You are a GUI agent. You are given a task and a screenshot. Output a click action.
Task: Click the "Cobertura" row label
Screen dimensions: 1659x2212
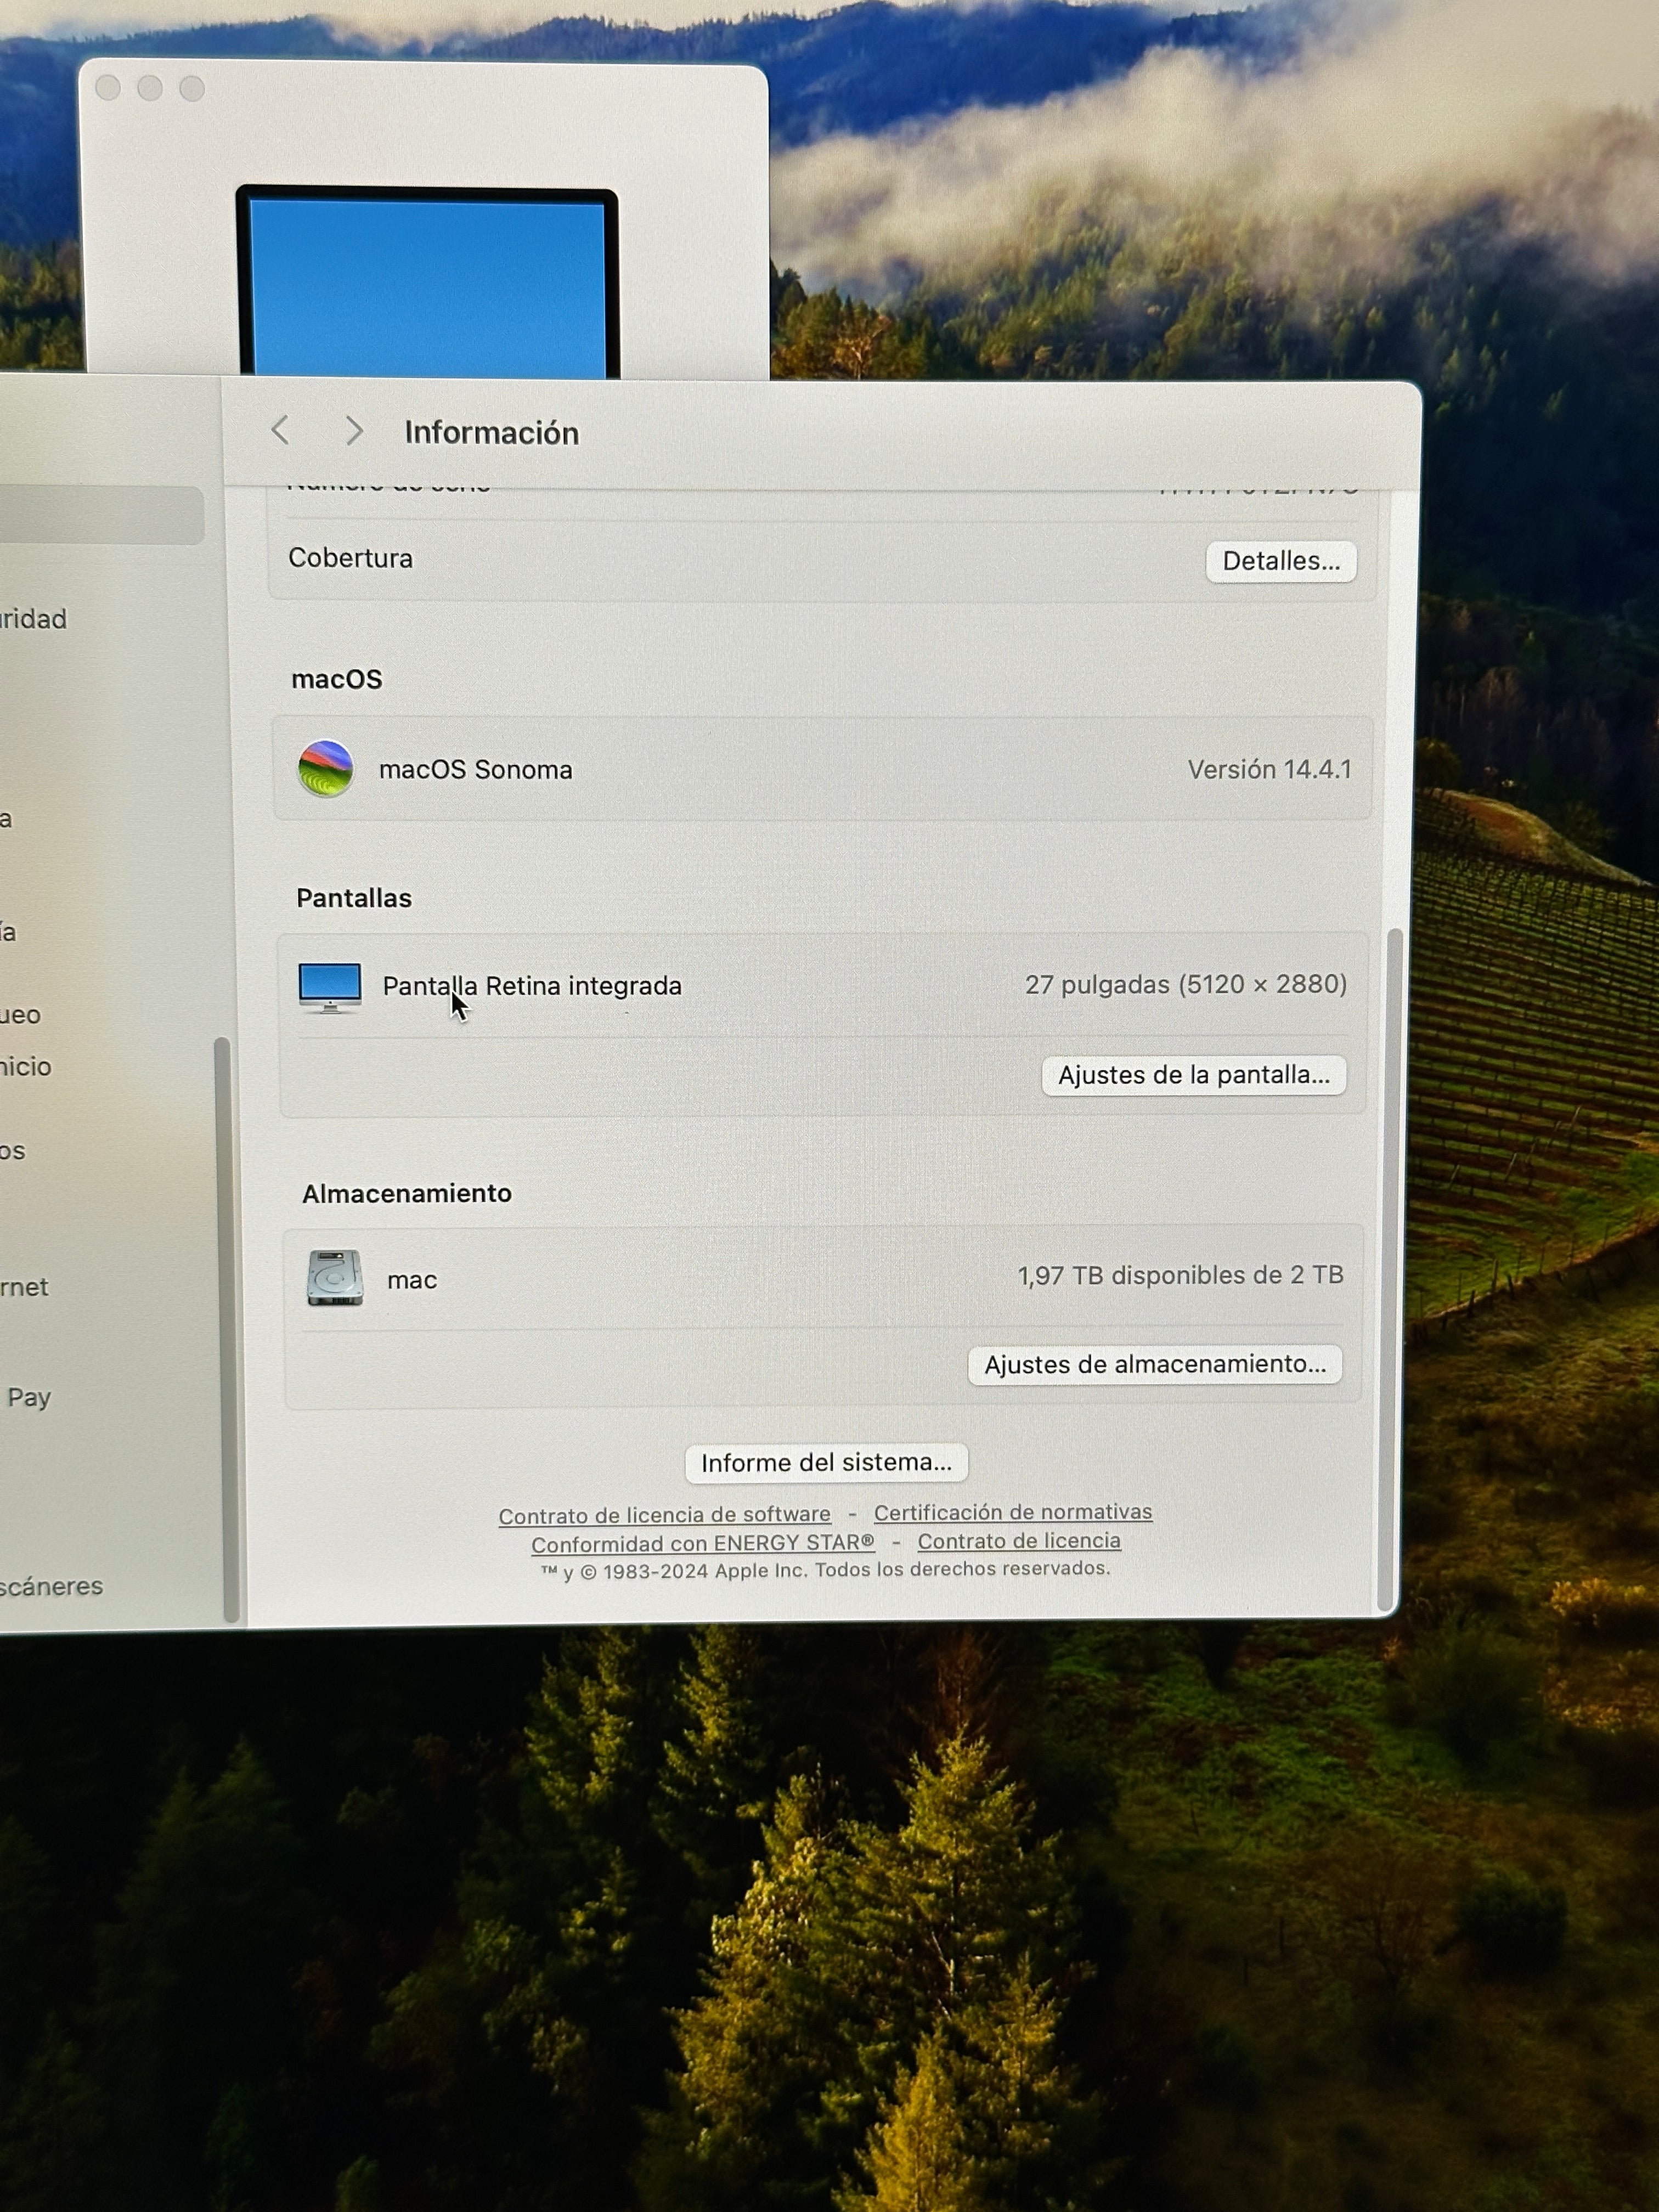coord(350,558)
